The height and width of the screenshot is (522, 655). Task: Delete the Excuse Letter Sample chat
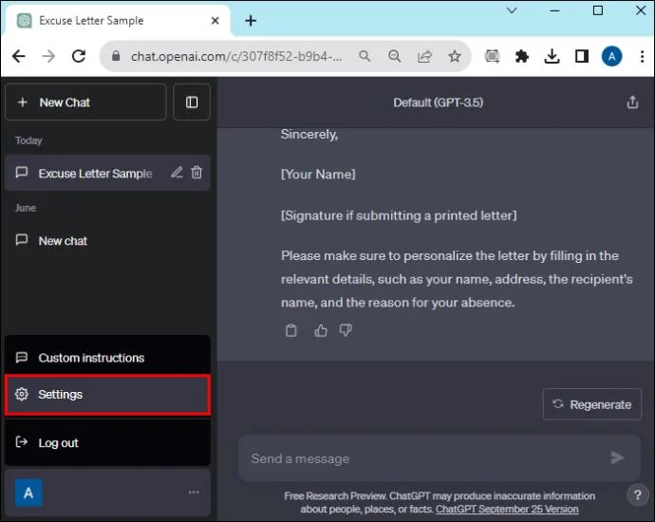point(196,173)
